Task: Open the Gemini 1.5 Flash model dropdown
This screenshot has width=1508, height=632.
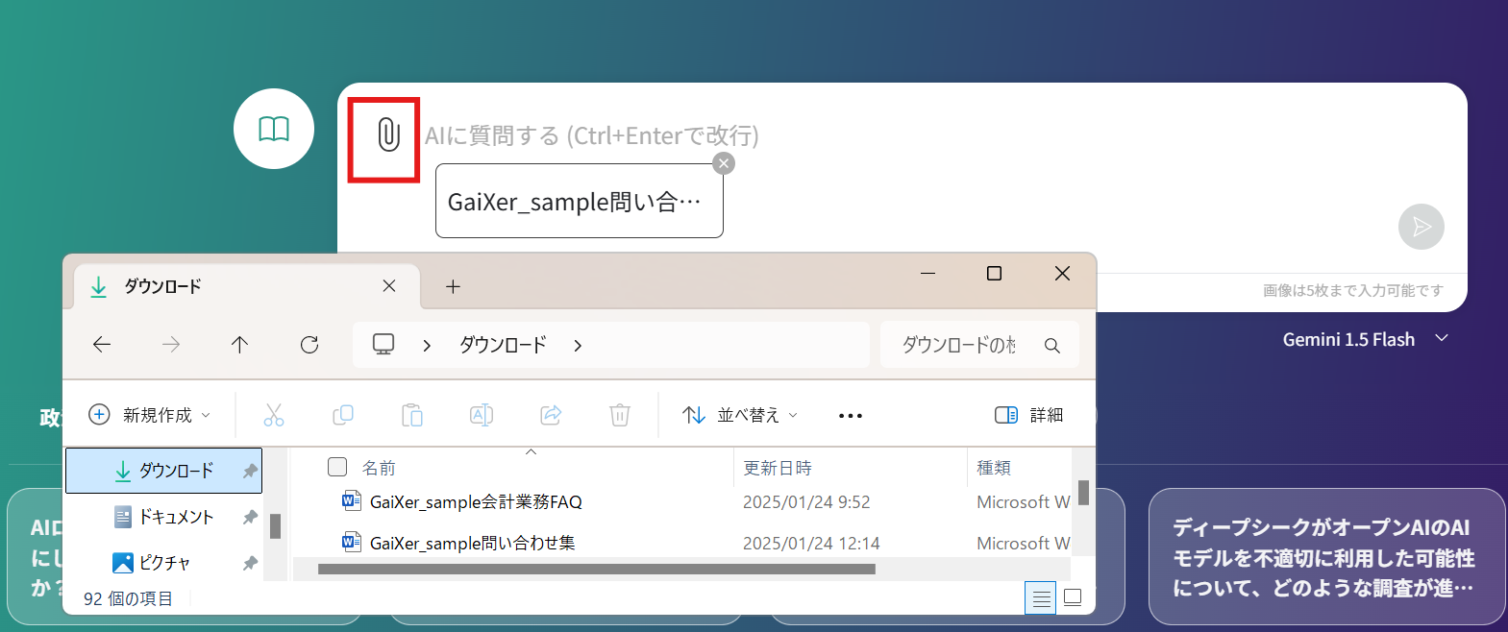Action: [x=1365, y=339]
